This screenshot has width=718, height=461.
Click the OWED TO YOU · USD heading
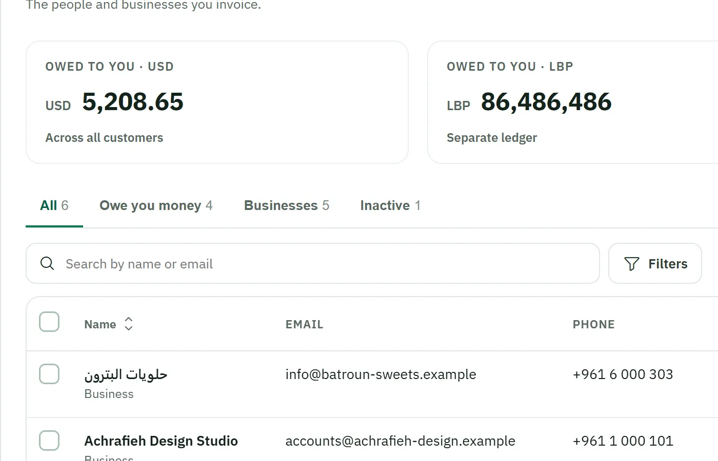(x=109, y=67)
